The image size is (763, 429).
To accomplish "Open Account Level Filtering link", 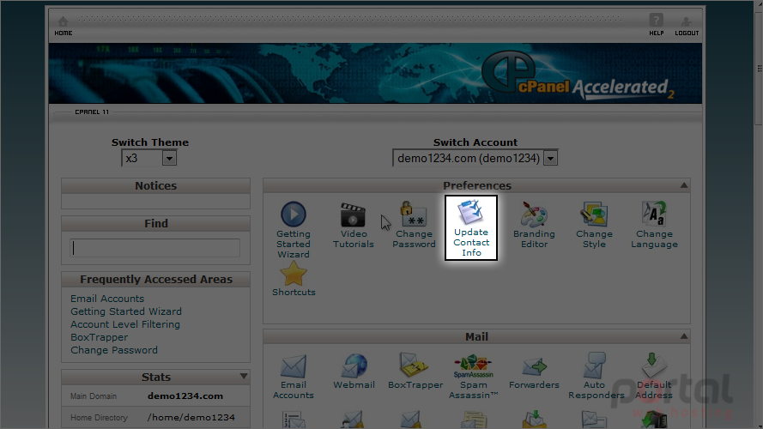I will (x=125, y=324).
